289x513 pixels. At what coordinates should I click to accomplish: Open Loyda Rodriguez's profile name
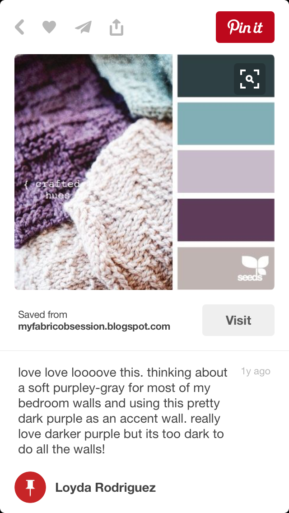click(105, 487)
